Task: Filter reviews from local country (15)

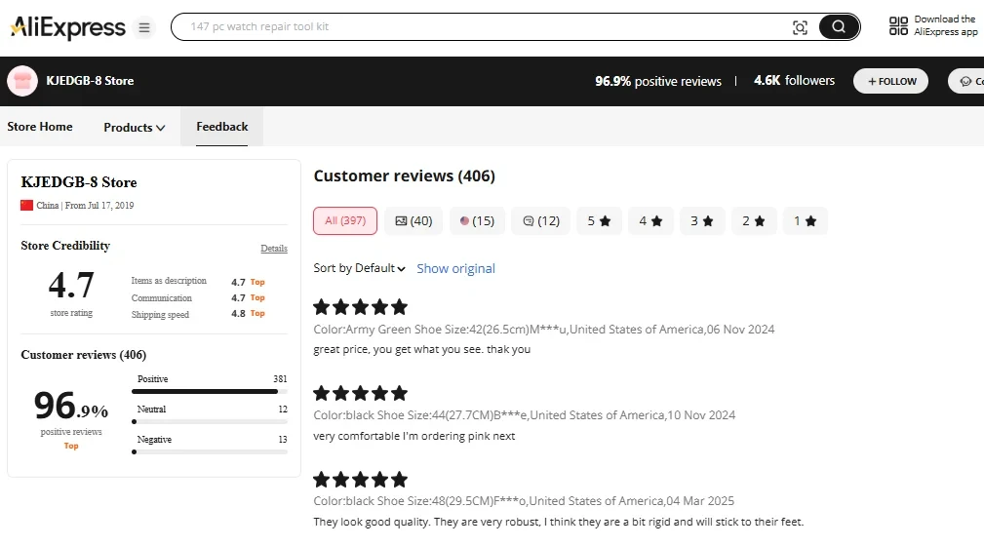Action: pyautogui.click(x=477, y=220)
